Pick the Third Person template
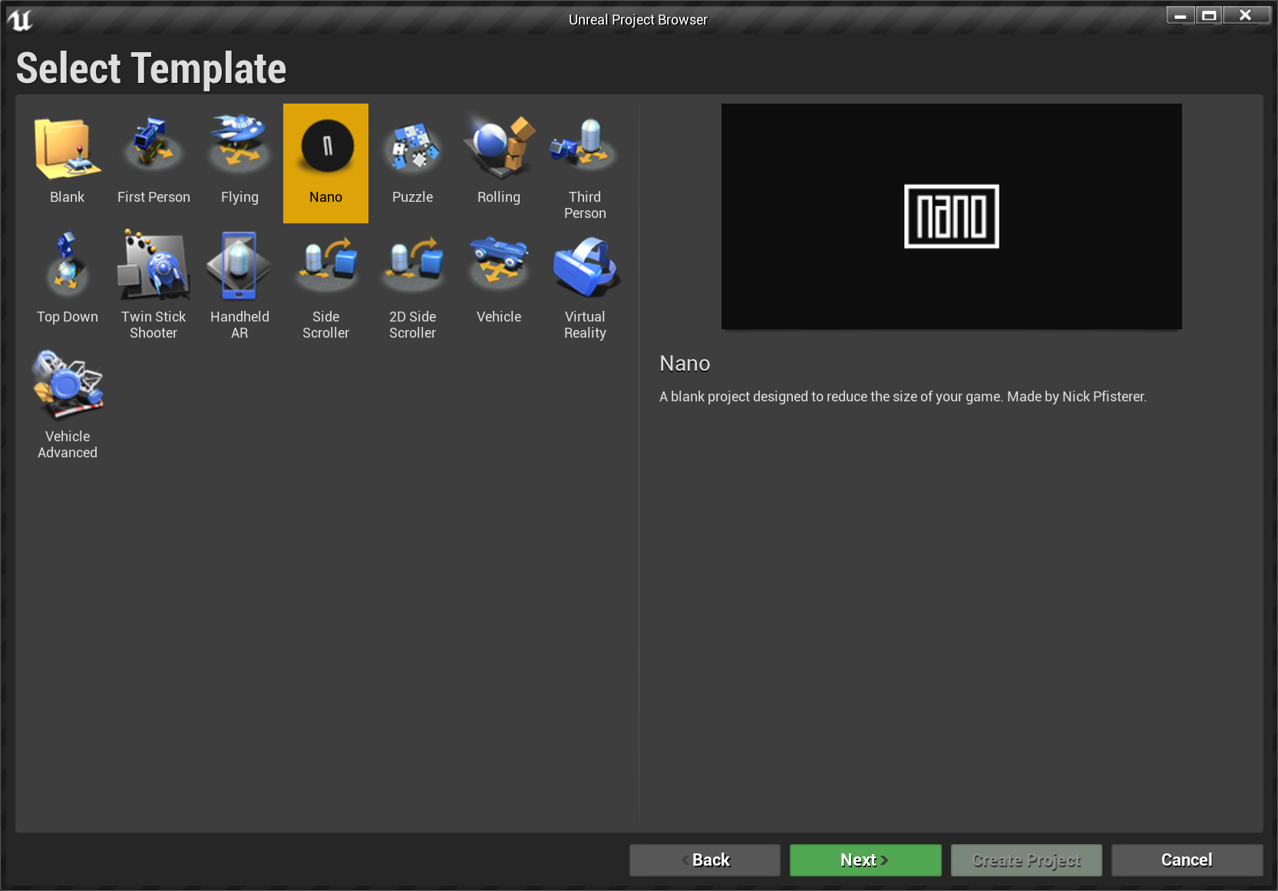1278x891 pixels. 585,163
